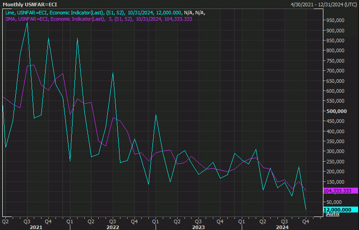Open the Monthly USNFAR=ECI chart title
Viewport: 359px width, 230px height.
[30, 5]
